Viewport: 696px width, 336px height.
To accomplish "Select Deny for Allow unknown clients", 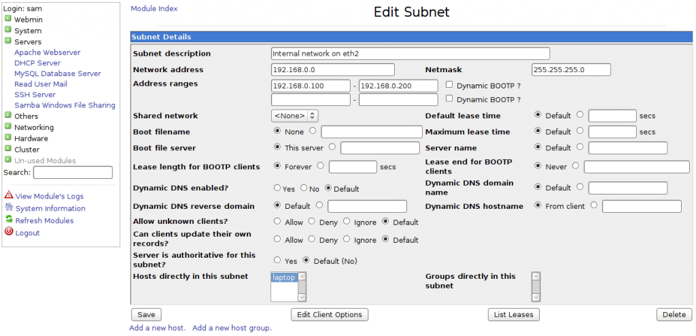I will tap(312, 222).
